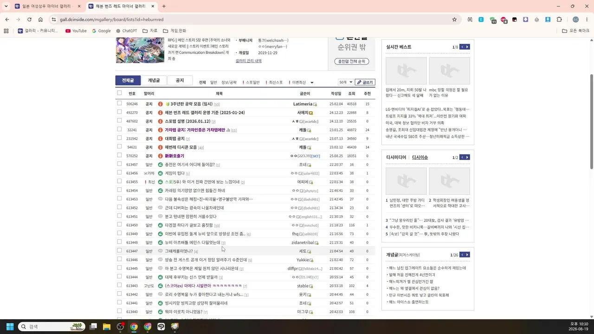Viewport: 594px width, 334px height.
Task: Open Windows Start menu
Action: [x=10, y=327]
